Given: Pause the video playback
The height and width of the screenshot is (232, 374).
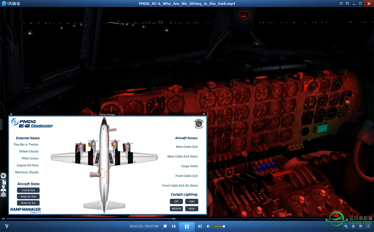Looking at the screenshot, I should point(187,226).
